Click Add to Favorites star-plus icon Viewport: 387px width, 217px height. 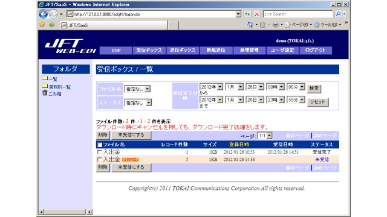click(x=52, y=25)
